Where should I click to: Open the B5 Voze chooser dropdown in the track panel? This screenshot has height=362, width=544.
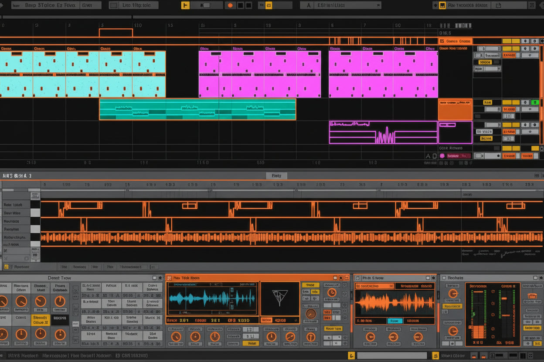(484, 131)
